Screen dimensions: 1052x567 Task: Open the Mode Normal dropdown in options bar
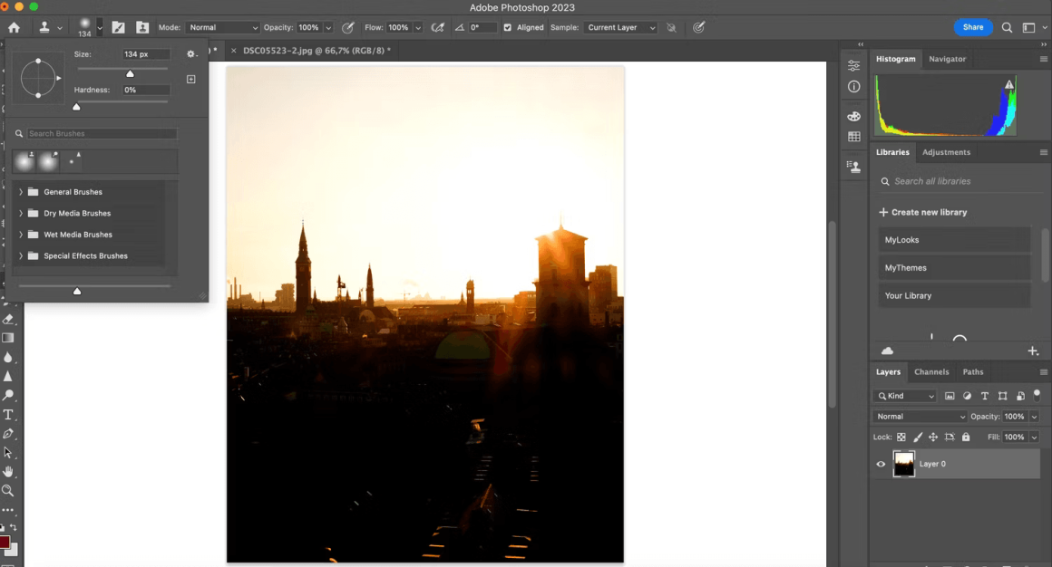tap(222, 27)
